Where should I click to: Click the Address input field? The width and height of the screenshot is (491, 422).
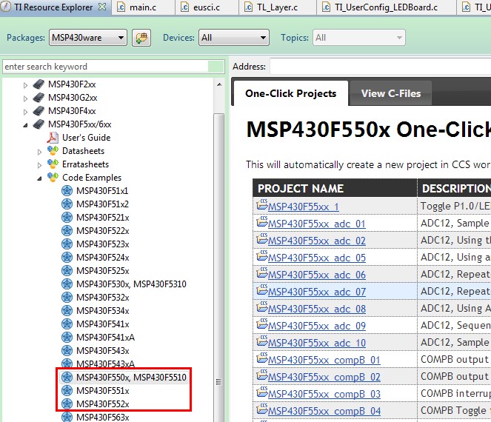click(381, 67)
